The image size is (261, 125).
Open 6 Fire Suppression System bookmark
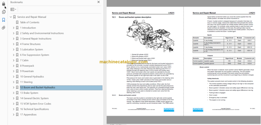(34, 55)
